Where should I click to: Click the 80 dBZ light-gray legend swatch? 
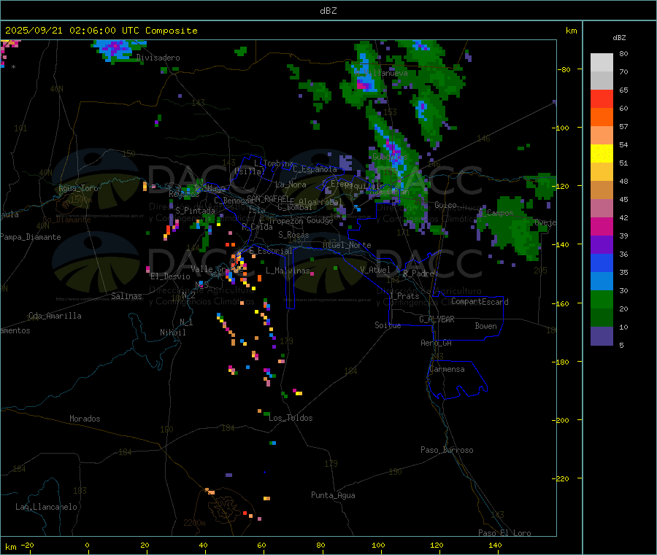(x=602, y=63)
